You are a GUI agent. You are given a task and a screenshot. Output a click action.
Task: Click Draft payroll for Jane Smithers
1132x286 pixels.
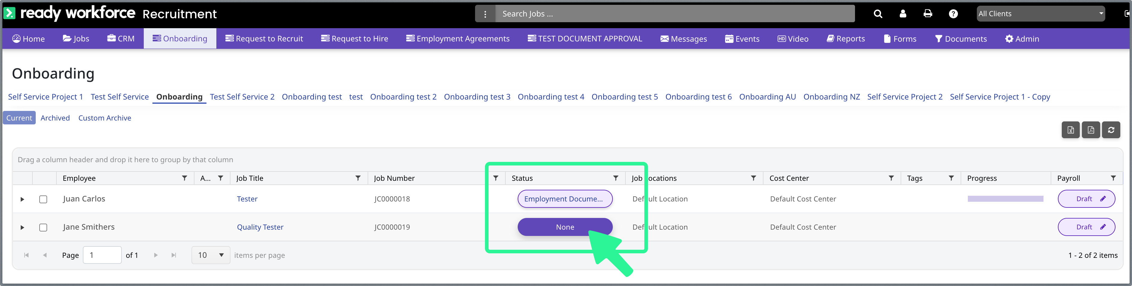[1086, 227]
